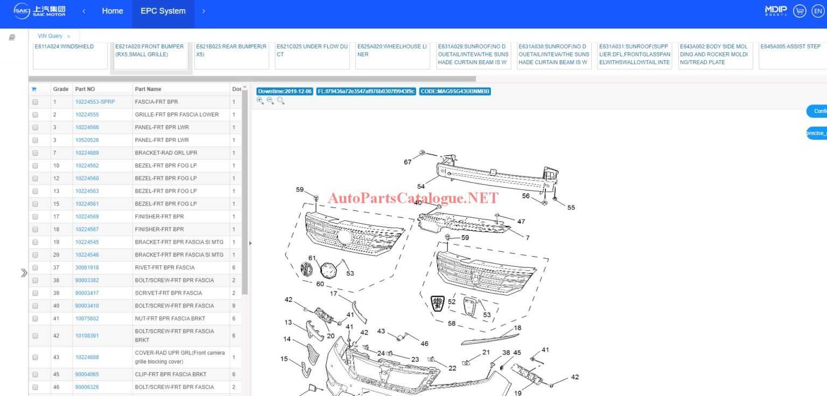Open part number 10224555 link
827x396 pixels.
click(87, 115)
